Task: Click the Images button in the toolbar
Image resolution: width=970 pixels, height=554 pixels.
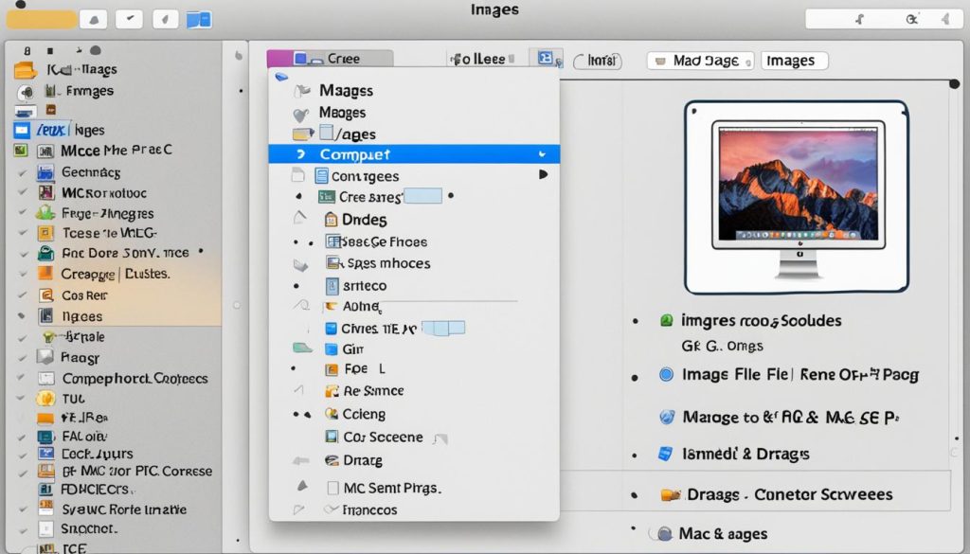Action: pos(795,61)
